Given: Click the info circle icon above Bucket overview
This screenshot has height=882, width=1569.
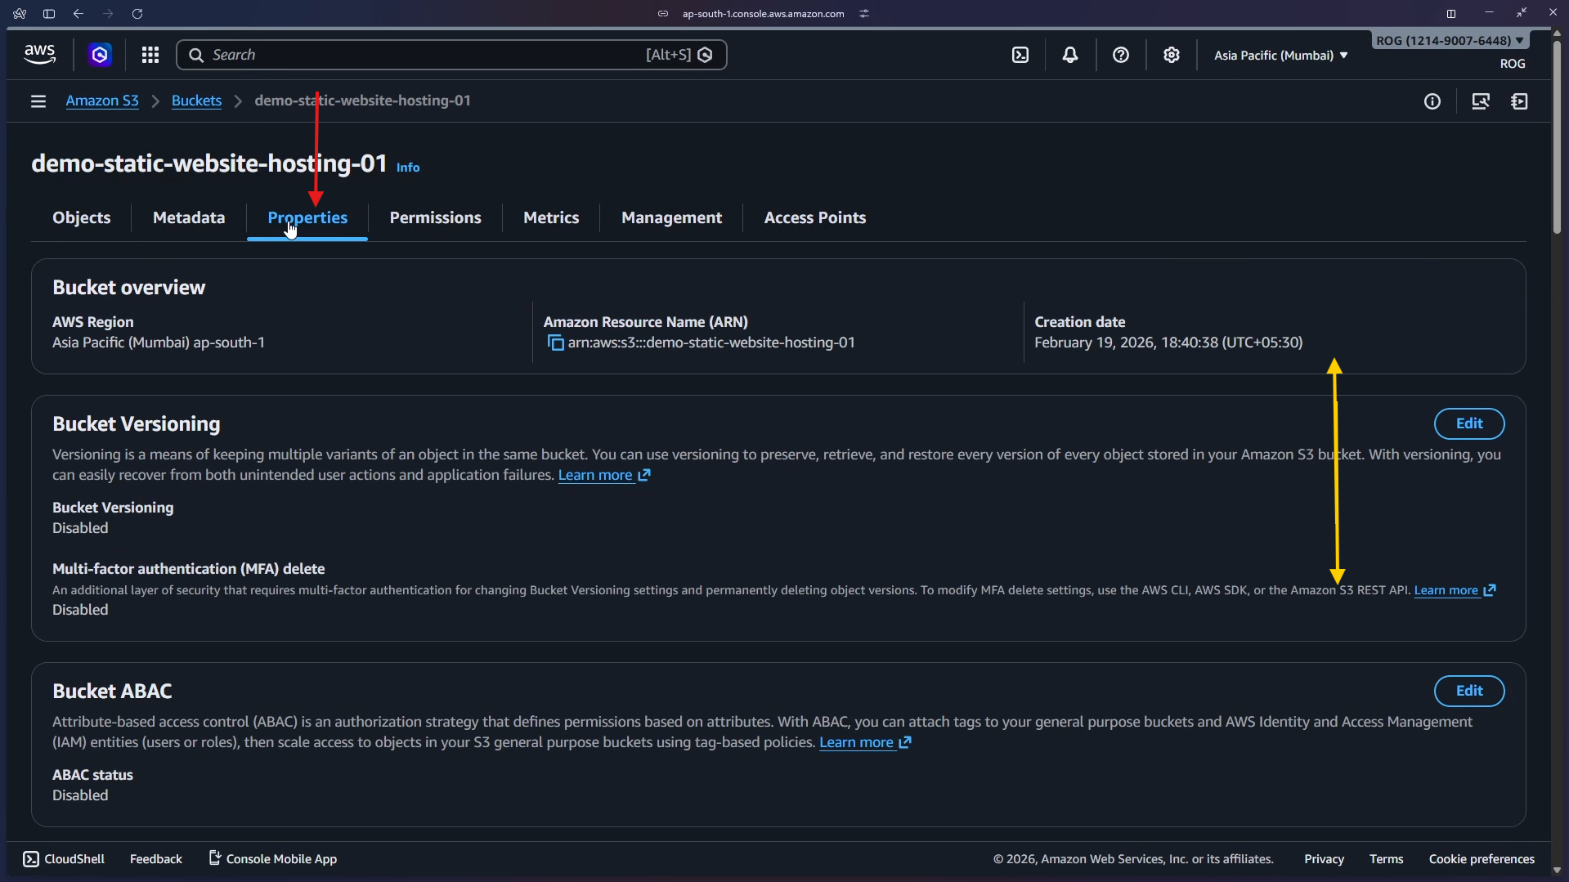Looking at the screenshot, I should point(1432,101).
